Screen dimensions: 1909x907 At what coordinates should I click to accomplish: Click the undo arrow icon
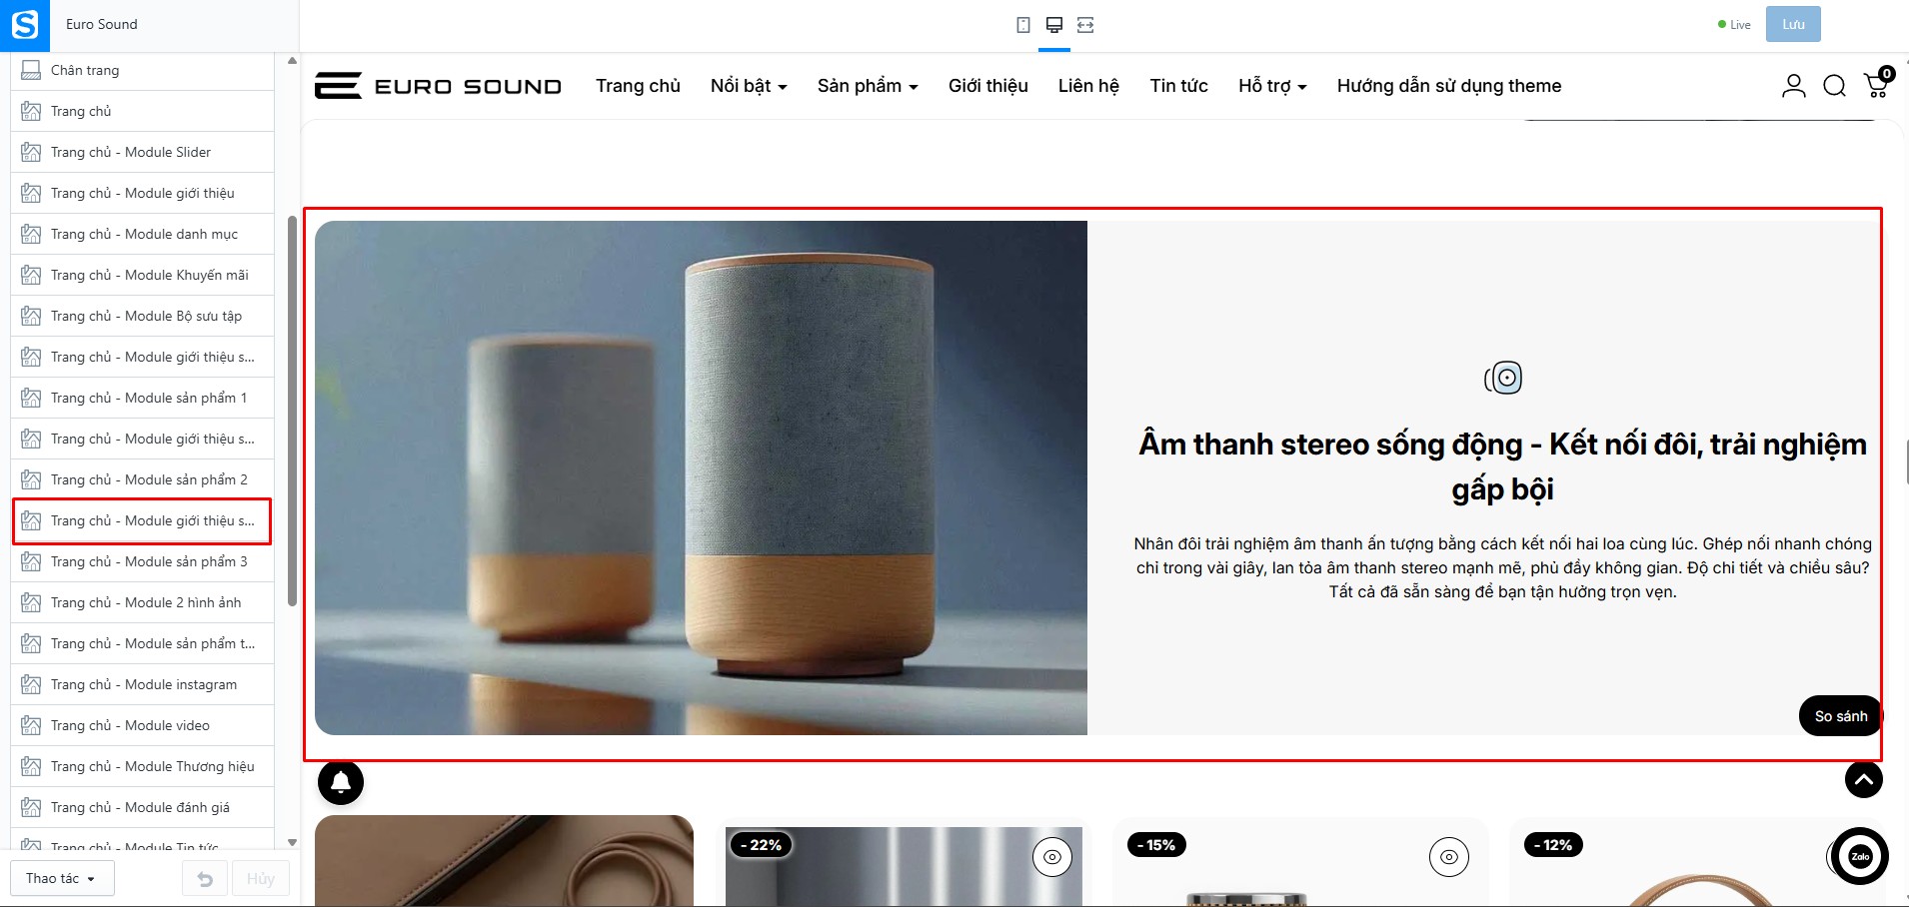(206, 879)
